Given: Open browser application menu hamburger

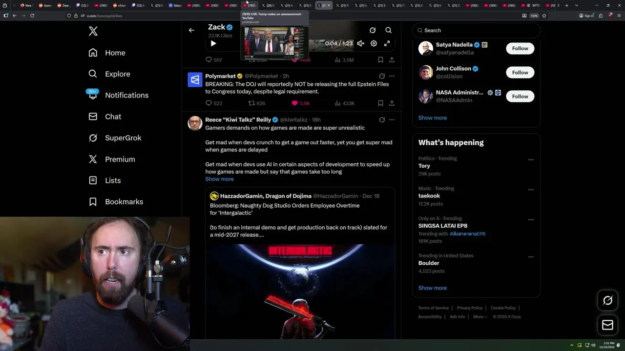Looking at the screenshot, I should click(618, 16).
